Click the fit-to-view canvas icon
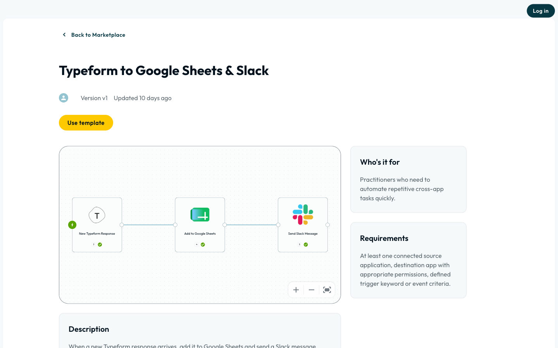The height and width of the screenshot is (348, 558). point(327,290)
